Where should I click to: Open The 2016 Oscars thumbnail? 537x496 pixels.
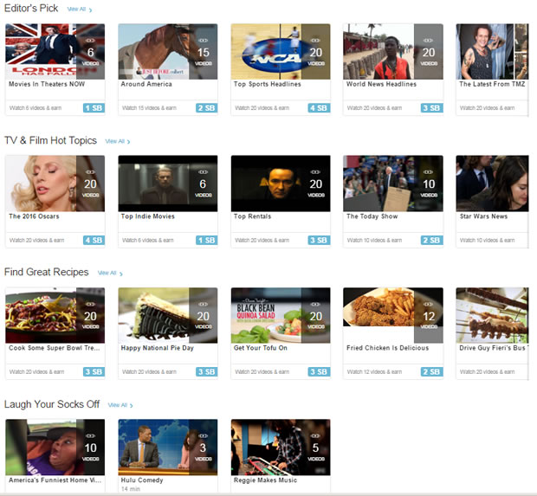(55, 184)
